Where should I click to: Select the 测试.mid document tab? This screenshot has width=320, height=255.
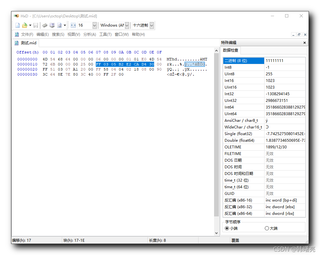(26, 43)
